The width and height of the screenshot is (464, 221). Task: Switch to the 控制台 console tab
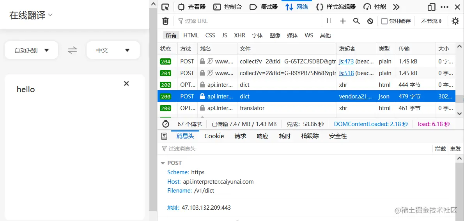click(228, 7)
